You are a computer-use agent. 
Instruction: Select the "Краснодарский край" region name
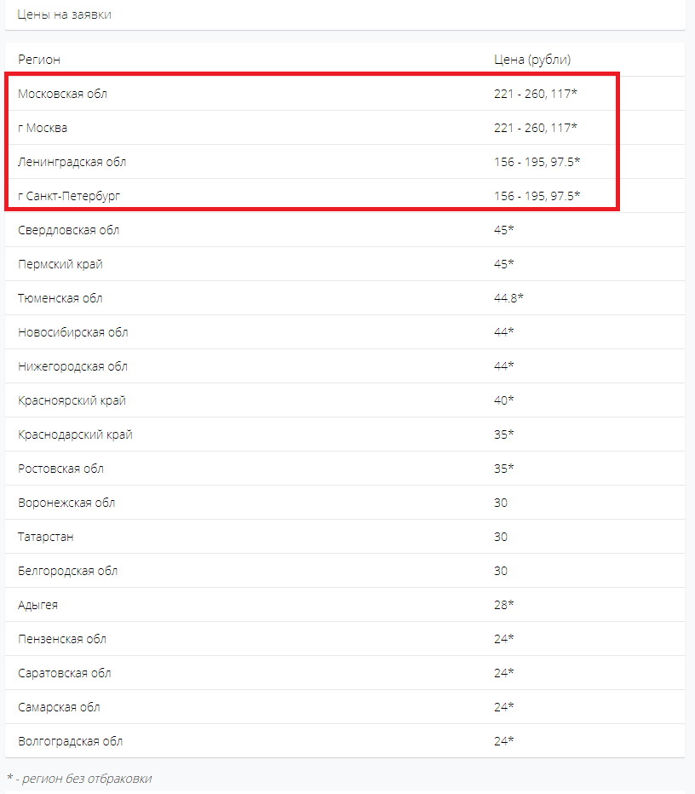point(75,434)
